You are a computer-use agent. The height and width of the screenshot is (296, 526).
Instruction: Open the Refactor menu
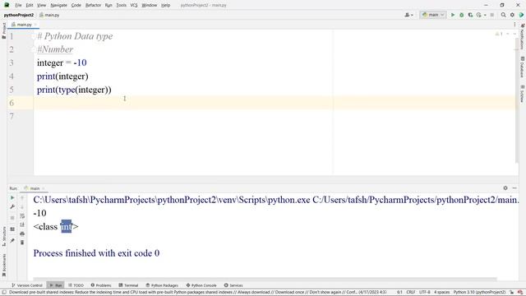pyautogui.click(x=93, y=5)
